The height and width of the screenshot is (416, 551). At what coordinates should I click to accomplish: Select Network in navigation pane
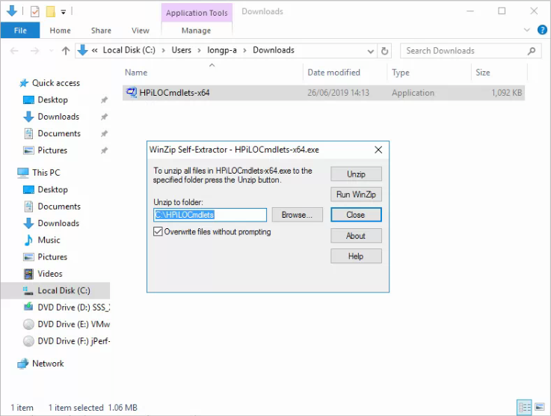coord(48,364)
